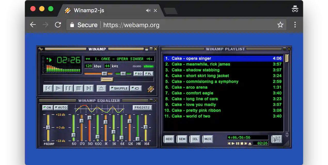Screen dimensions: 328x165
Task: Toggle the equalizer ON button
Action: point(47,108)
